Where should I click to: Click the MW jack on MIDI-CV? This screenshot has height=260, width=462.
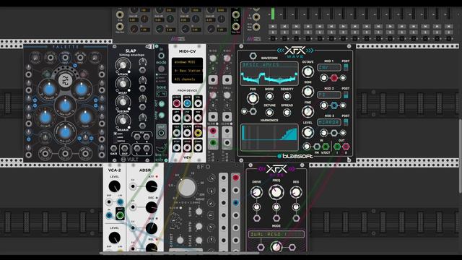coord(198,118)
